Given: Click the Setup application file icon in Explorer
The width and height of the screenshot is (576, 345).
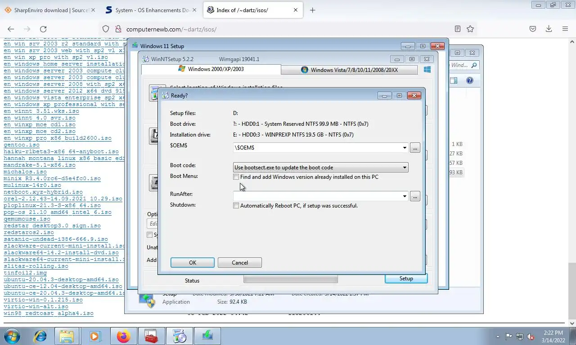Looking at the screenshot, I should click(147, 300).
